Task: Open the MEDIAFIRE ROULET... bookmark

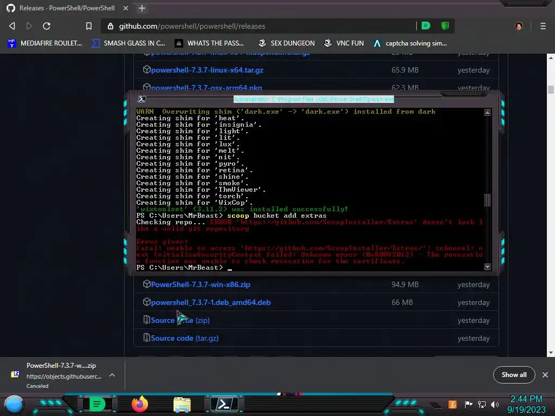Action: (45, 43)
